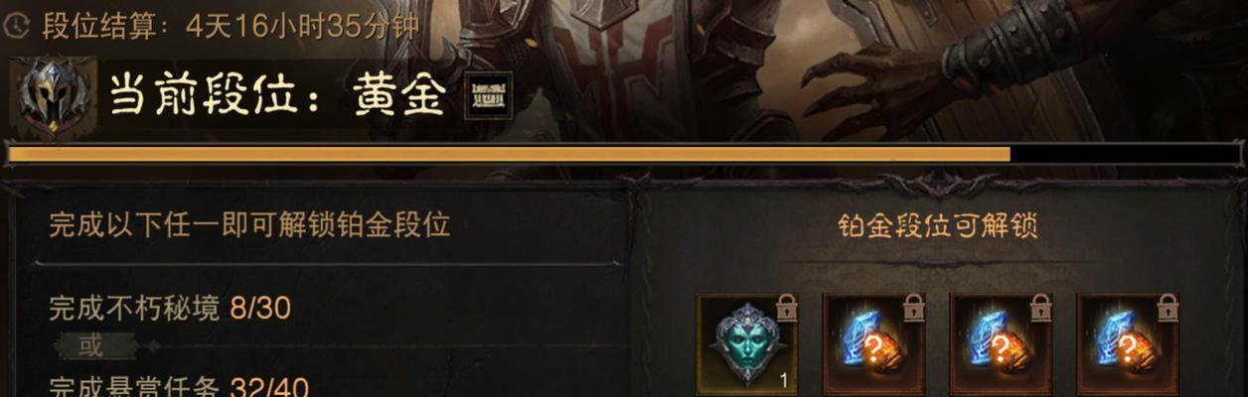This screenshot has width=1248, height=397.
Task: Open the 完成不朽秘境 8/30 objective
Action: (x=170, y=309)
